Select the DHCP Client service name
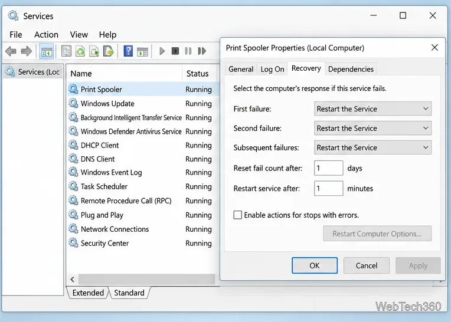 click(x=100, y=145)
